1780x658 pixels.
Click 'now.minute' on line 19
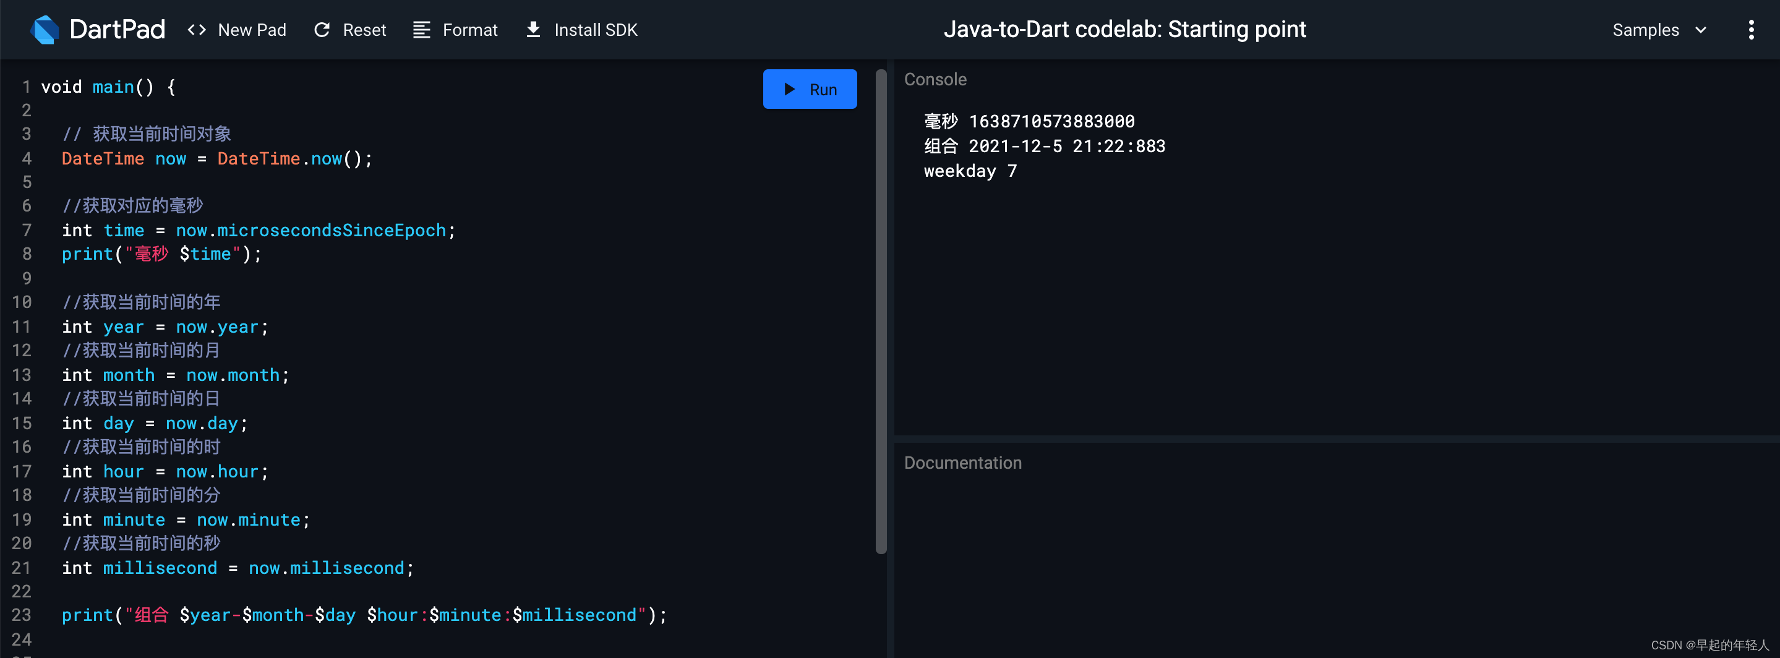point(249,521)
